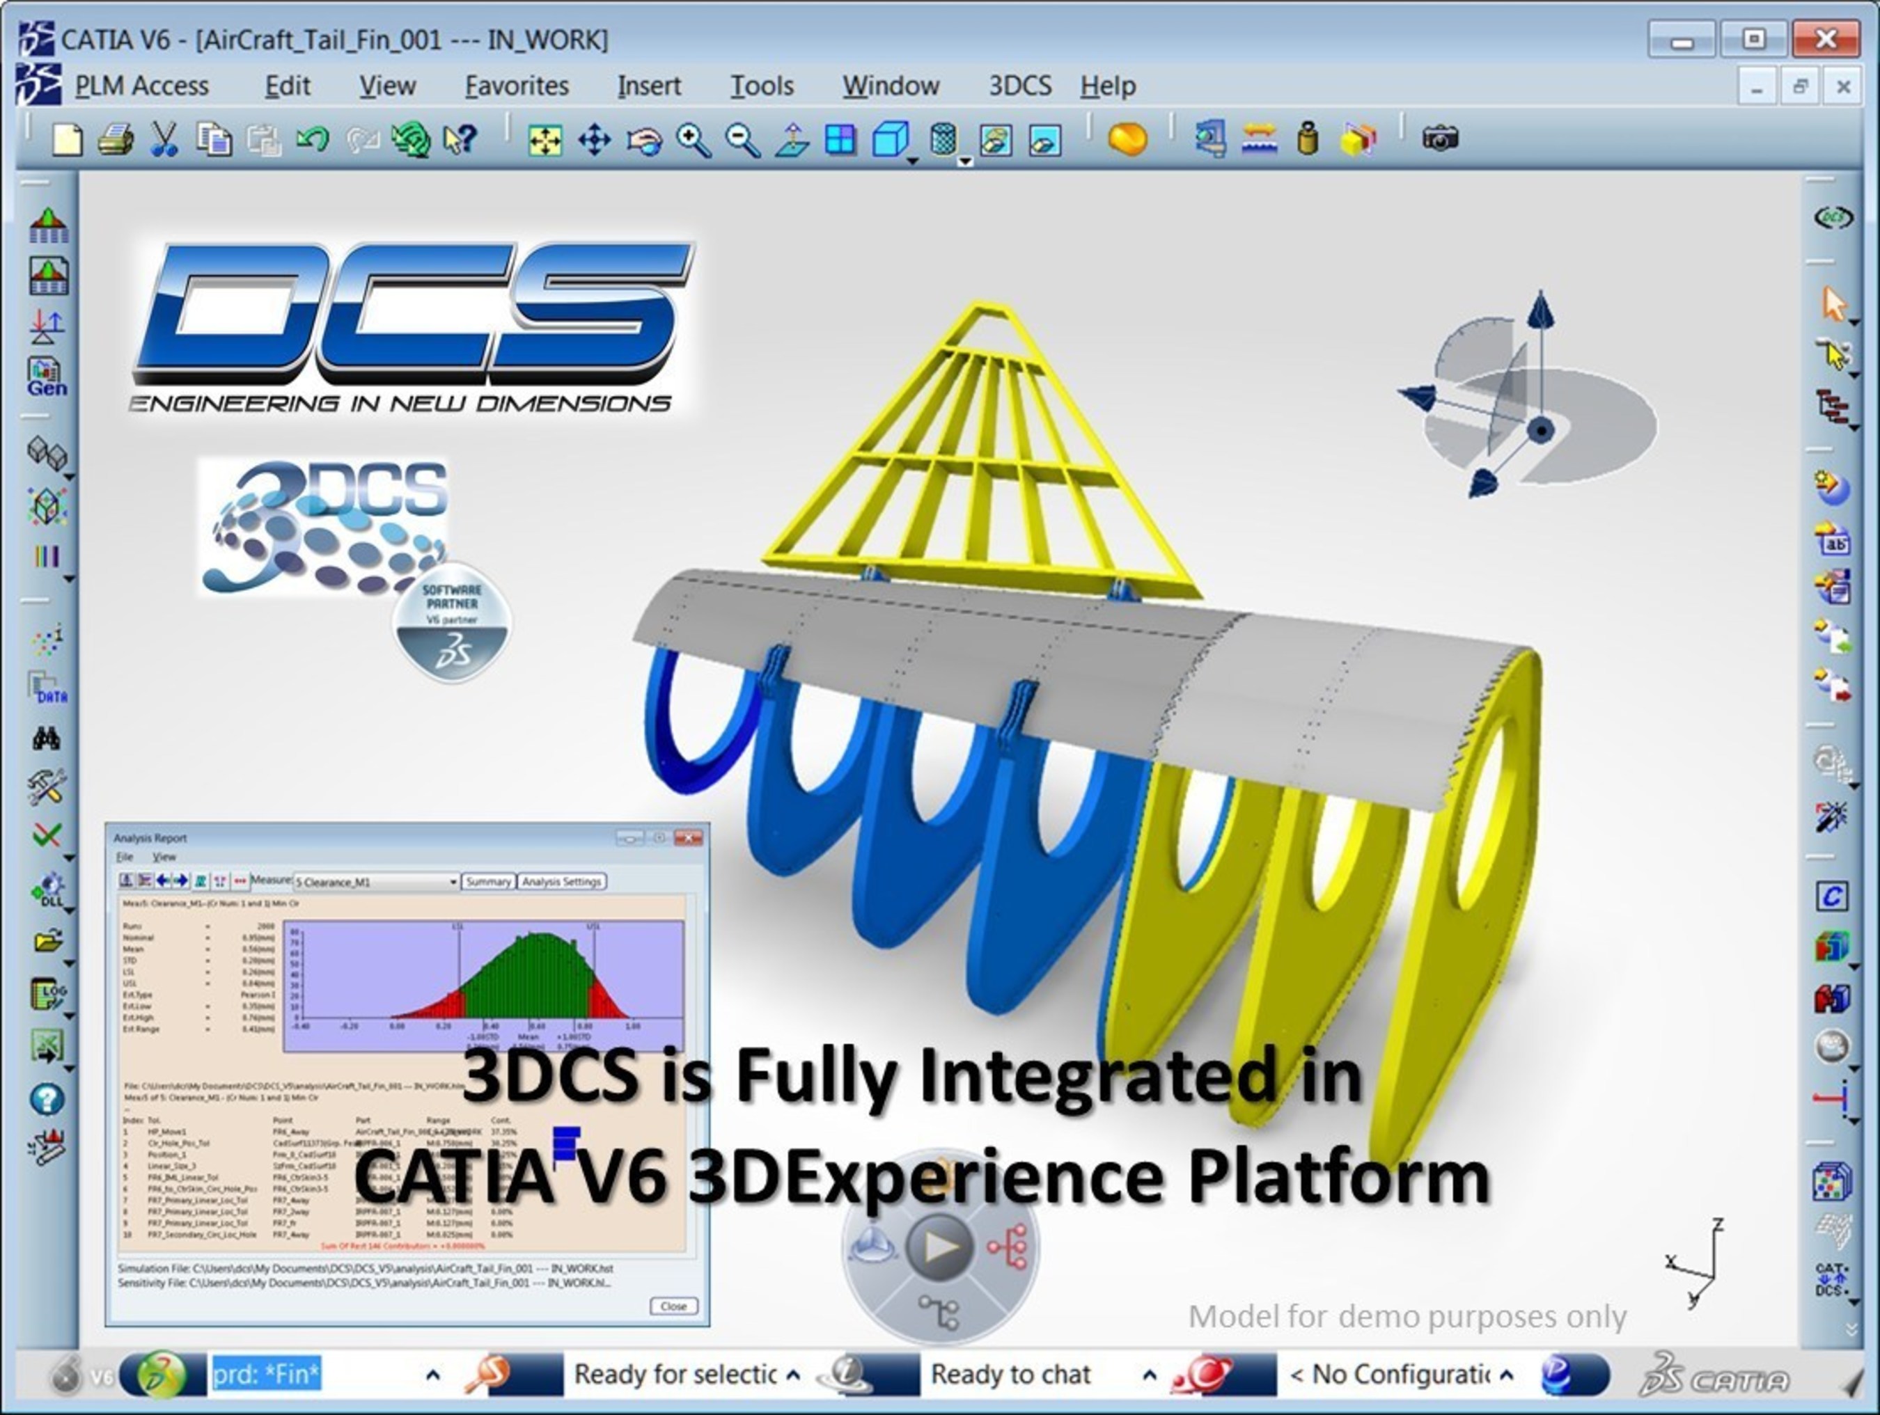Click the blue C icon on the right toolbar
This screenshot has width=1880, height=1415.
coord(1831,896)
